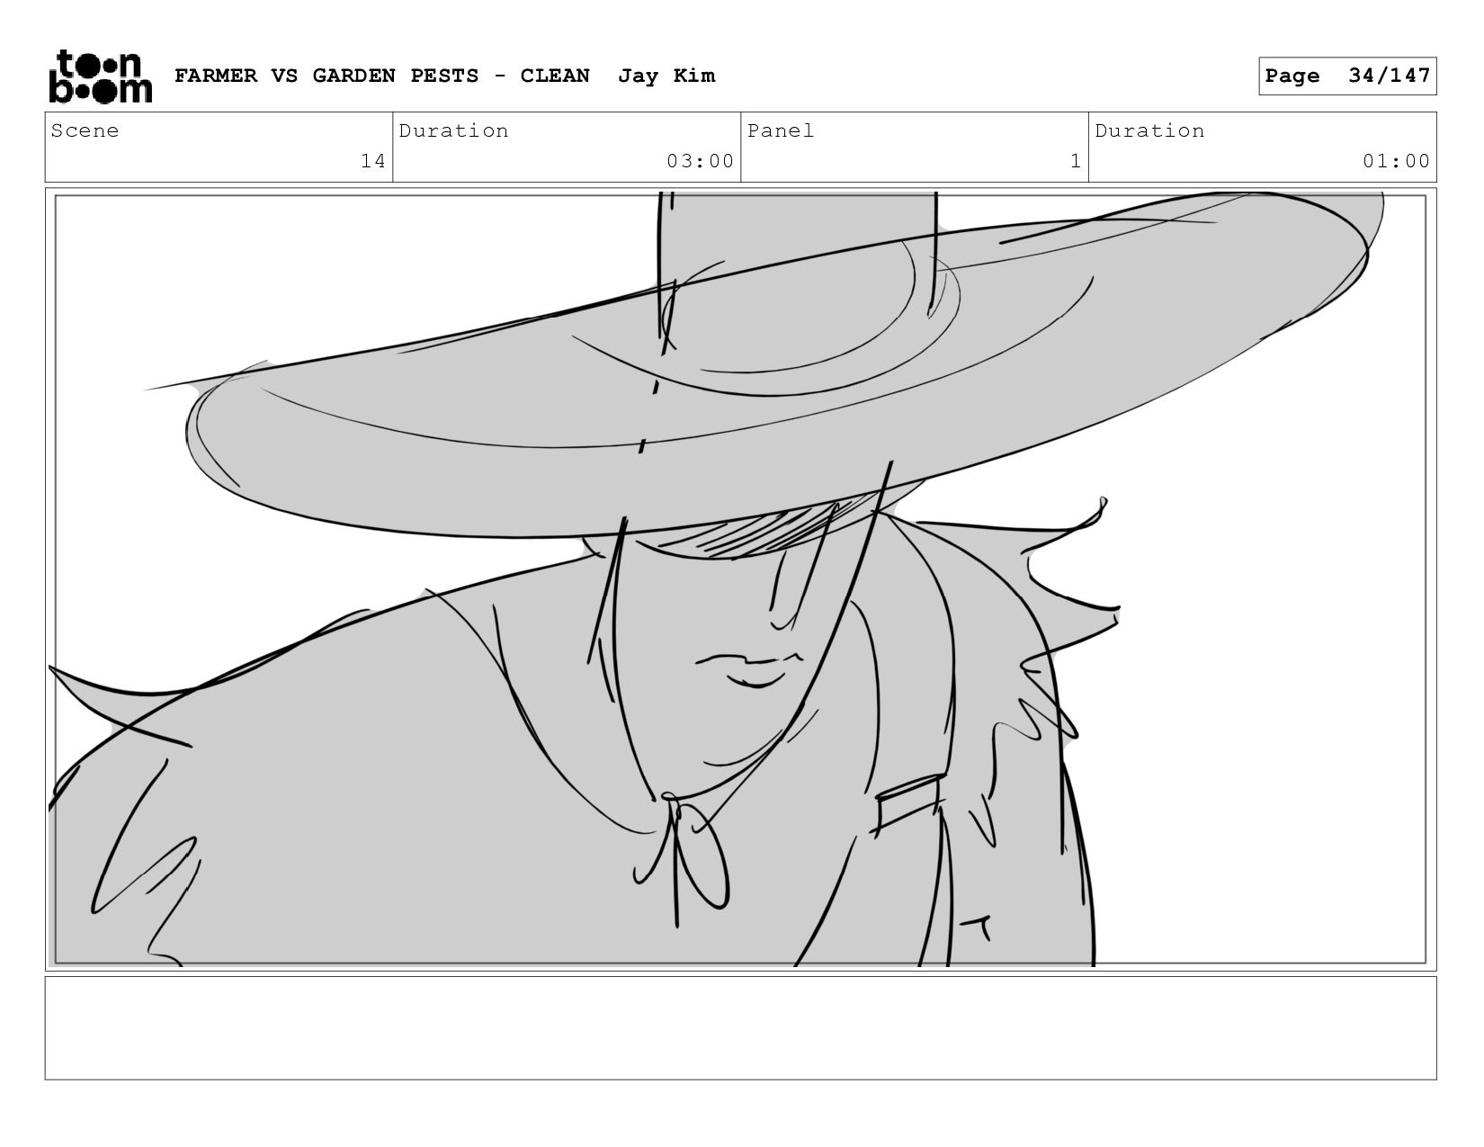Click the empty notes box below the panel
Image resolution: width=1484 pixels, height=1147 pixels.
click(741, 1028)
